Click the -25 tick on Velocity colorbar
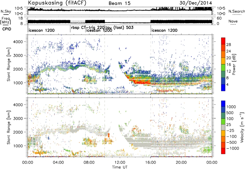The width and height of the screenshot is (245, 169). pyautogui.click(x=231, y=130)
